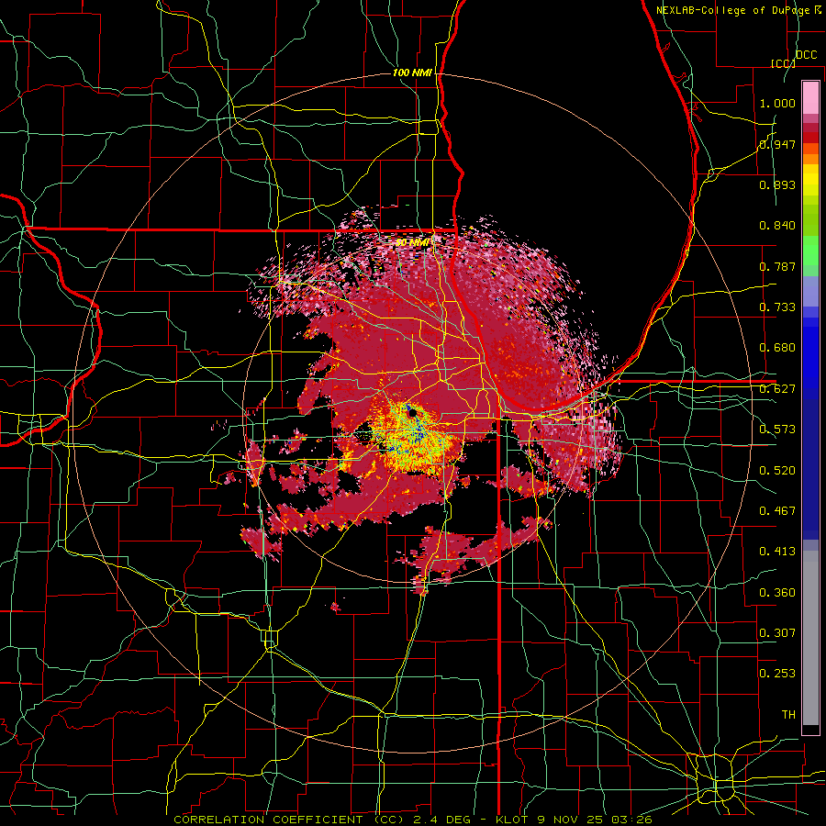Pick the yellow segment of the color bar
The width and height of the screenshot is (826, 826).
coord(810,181)
